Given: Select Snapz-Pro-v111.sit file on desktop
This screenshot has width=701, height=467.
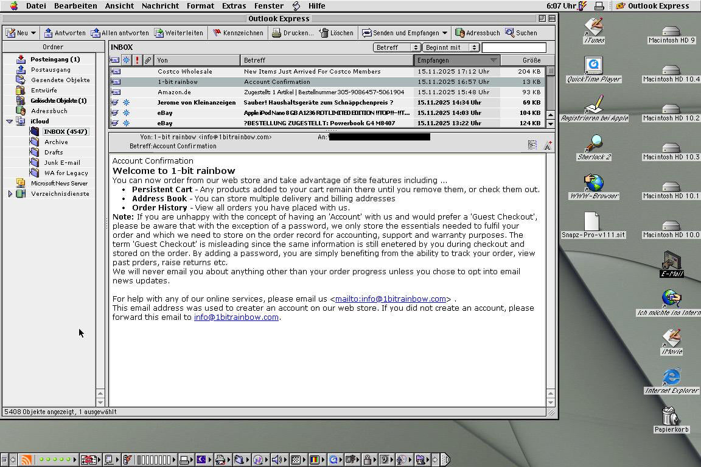Looking at the screenshot, I should tap(593, 225).
